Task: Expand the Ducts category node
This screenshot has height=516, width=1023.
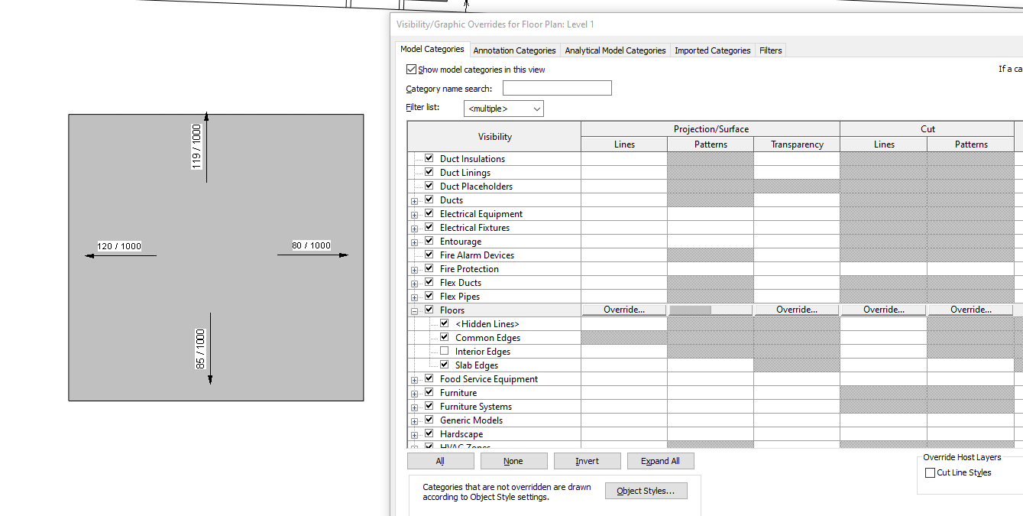Action: tap(415, 201)
